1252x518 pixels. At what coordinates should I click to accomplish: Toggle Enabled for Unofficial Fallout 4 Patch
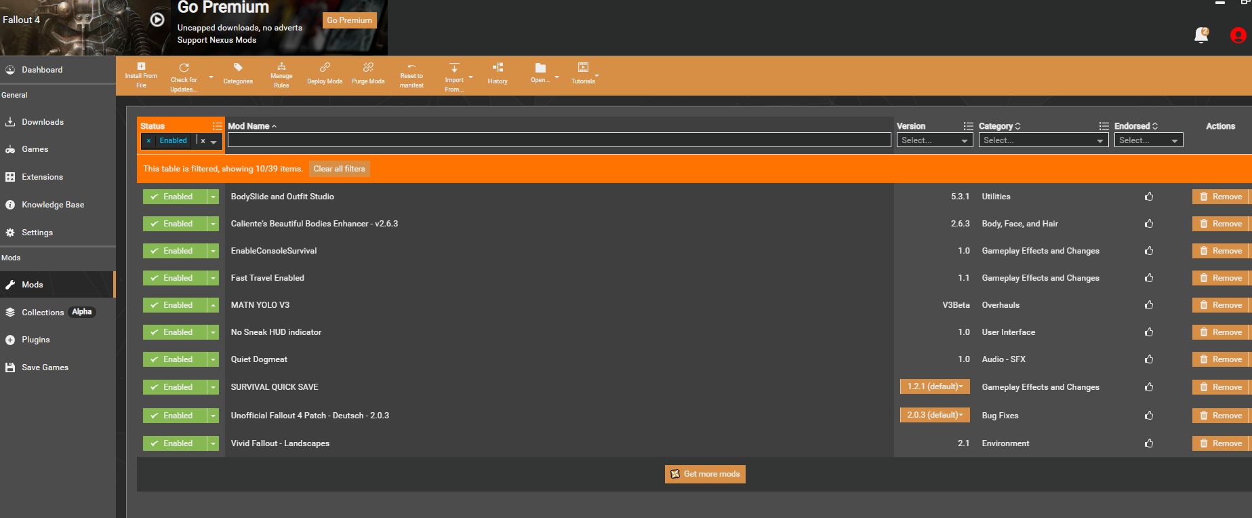[174, 416]
